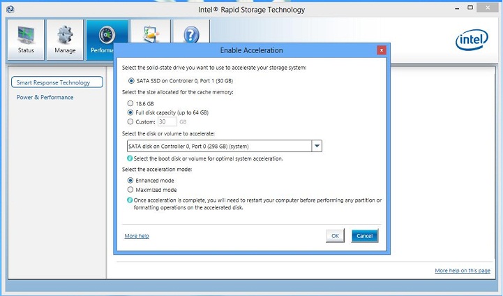Close the Enable Acceleration dialog

pyautogui.click(x=382, y=50)
